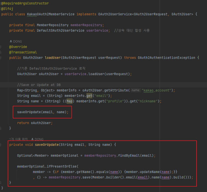This screenshot has height=192, width=207.
Task: Click the getAttribute method call
Action: click(116, 90)
